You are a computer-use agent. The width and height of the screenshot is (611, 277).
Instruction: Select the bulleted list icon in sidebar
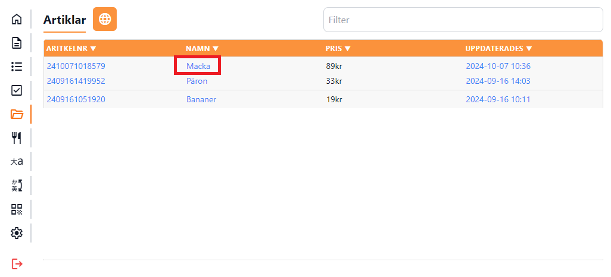[x=17, y=67]
